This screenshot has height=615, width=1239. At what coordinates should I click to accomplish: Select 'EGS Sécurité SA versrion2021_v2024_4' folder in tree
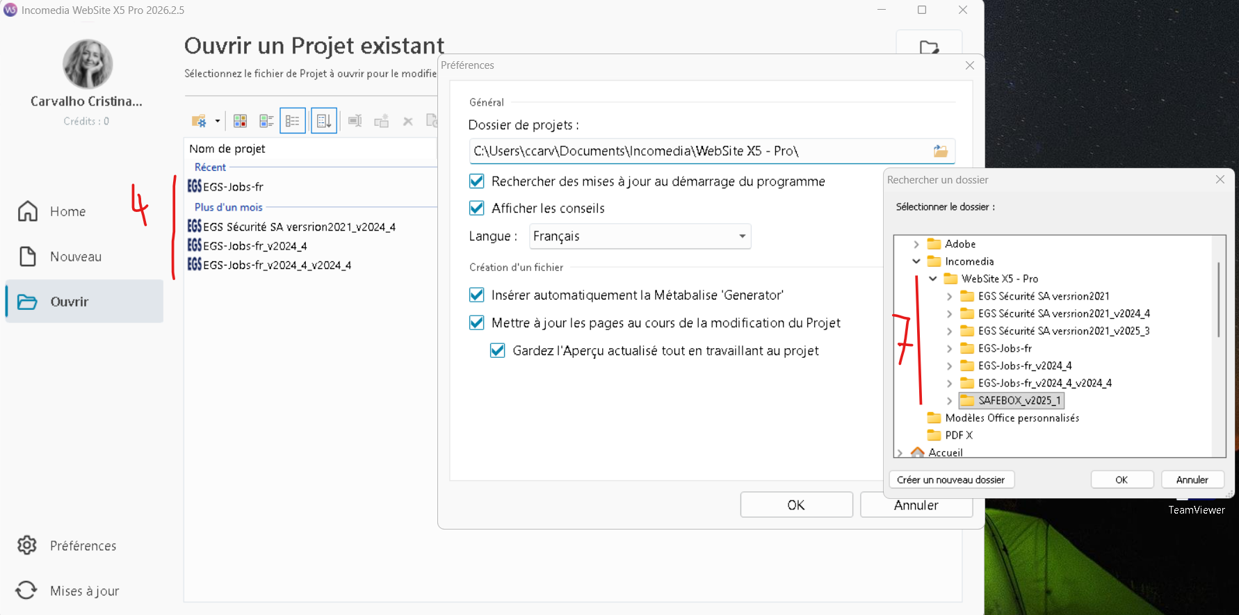(x=1064, y=313)
